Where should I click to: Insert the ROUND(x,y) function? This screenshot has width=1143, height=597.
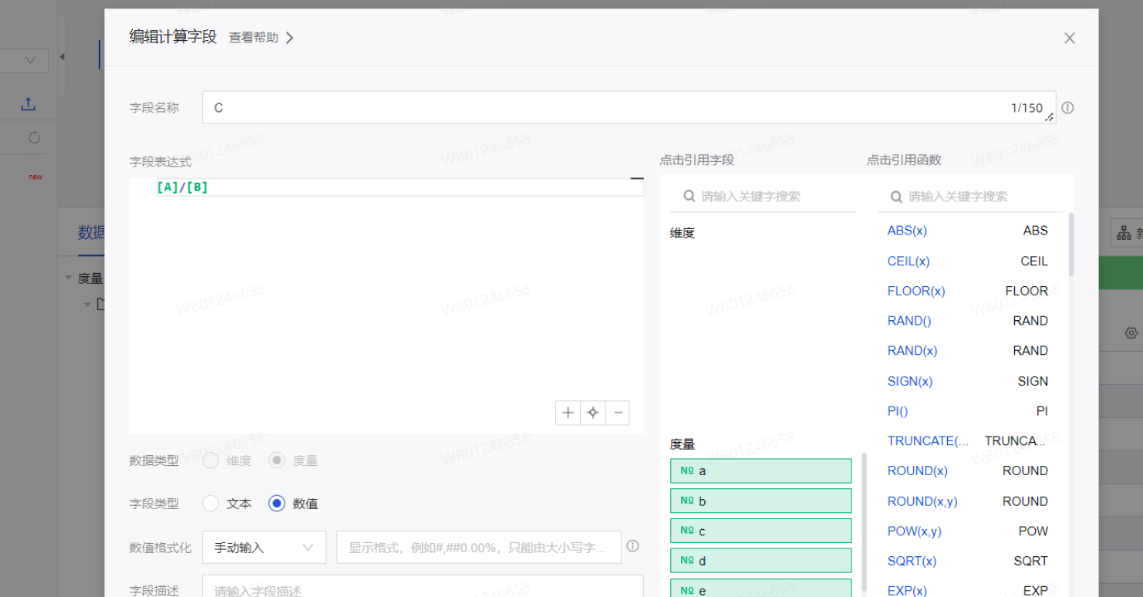(x=922, y=501)
